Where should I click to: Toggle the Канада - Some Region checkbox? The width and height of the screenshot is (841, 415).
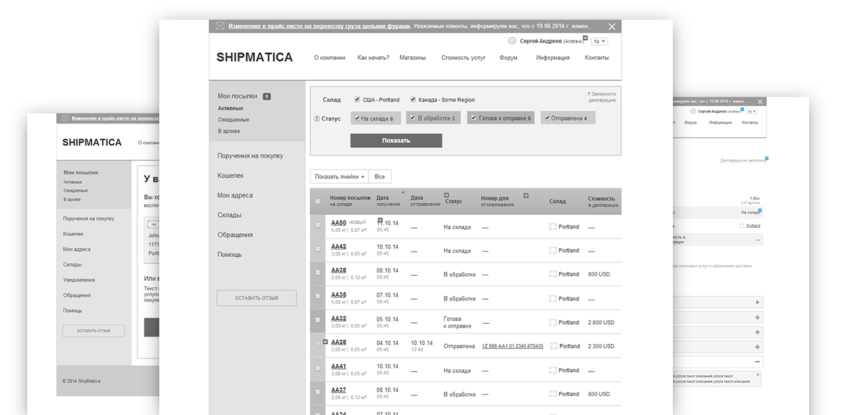pyautogui.click(x=413, y=100)
